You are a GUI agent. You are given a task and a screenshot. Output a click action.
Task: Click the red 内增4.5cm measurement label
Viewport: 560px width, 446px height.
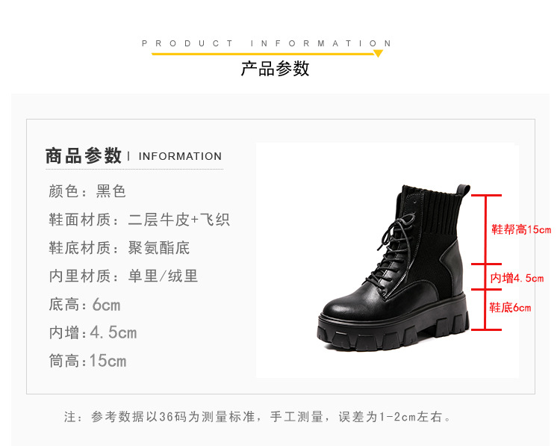[517, 278]
